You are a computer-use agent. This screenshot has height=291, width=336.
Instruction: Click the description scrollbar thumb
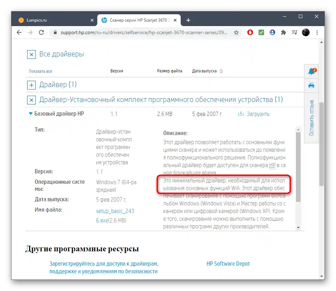[298, 167]
